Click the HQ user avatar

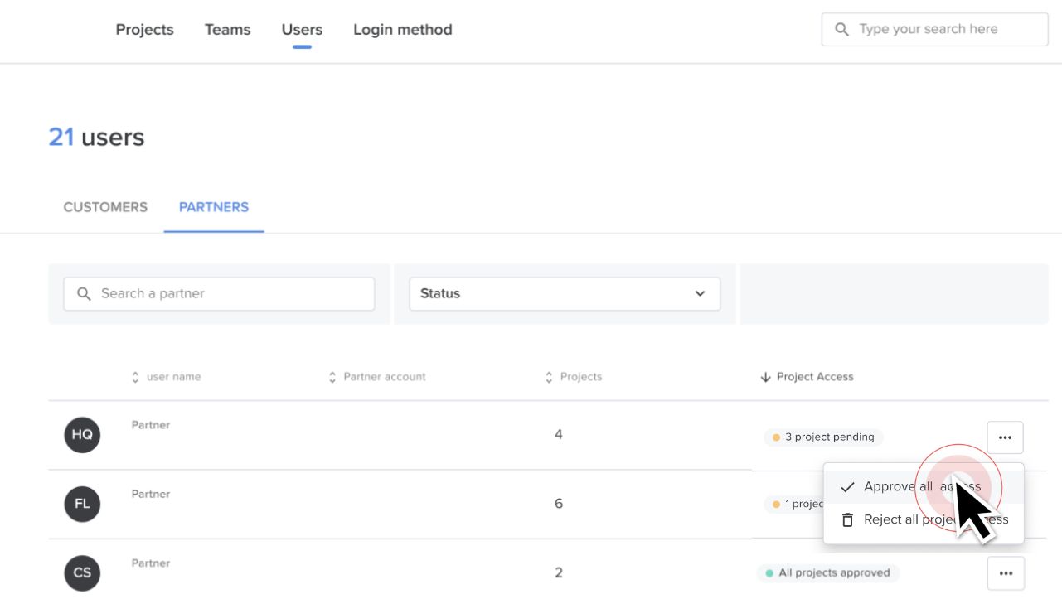click(x=82, y=435)
